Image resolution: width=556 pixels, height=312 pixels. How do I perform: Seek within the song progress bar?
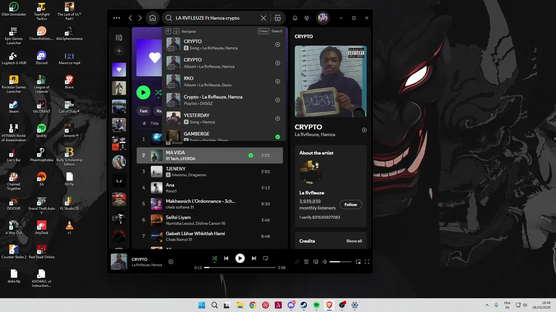240,268
